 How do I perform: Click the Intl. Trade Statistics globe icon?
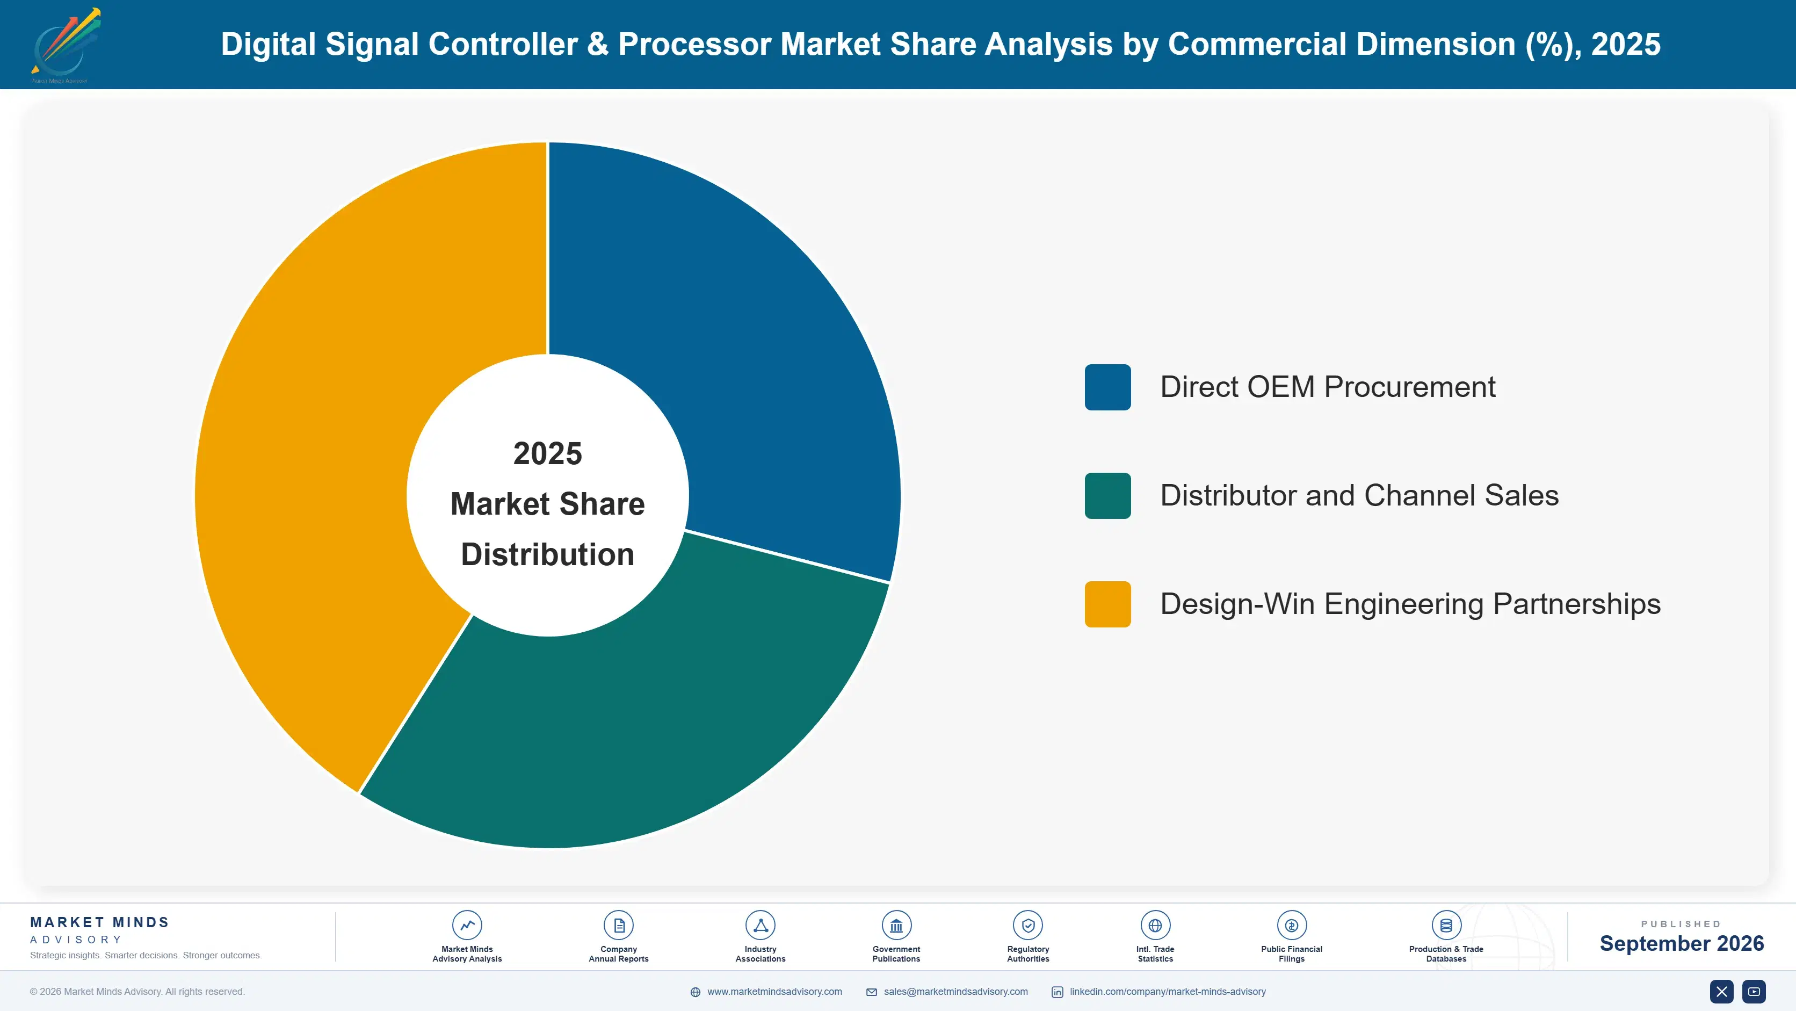pyautogui.click(x=1155, y=925)
